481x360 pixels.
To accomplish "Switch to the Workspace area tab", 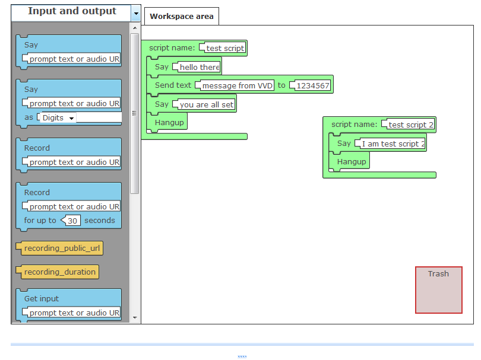I will tap(181, 17).
